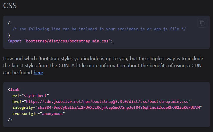Click the crossorigin="anonymous" line

click(x=39, y=113)
